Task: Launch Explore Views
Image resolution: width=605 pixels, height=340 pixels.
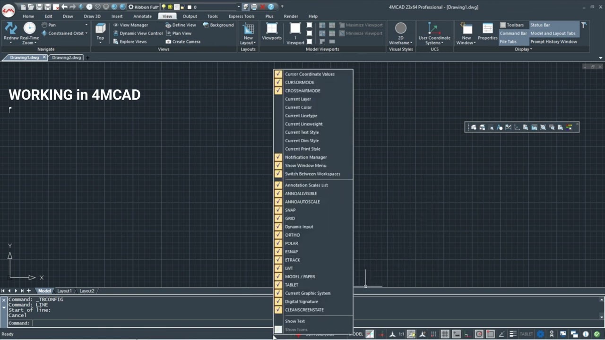Action: click(x=130, y=42)
